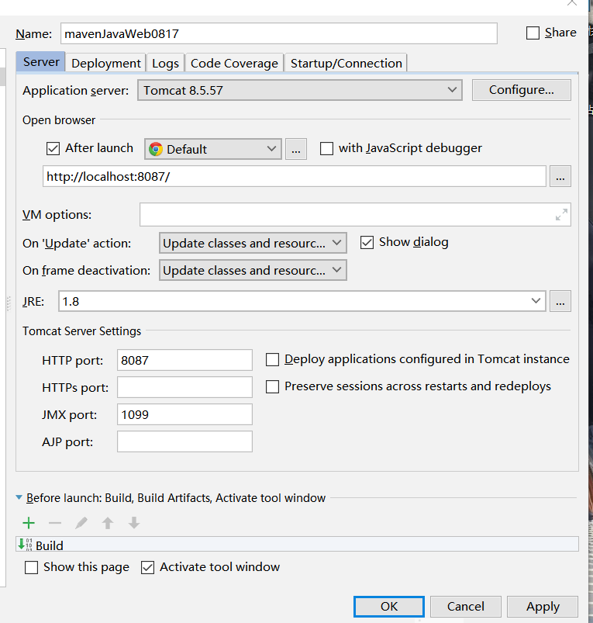Viewport: 593px width, 623px height.
Task: Move before-launch task down with arrow icon
Action: [134, 523]
